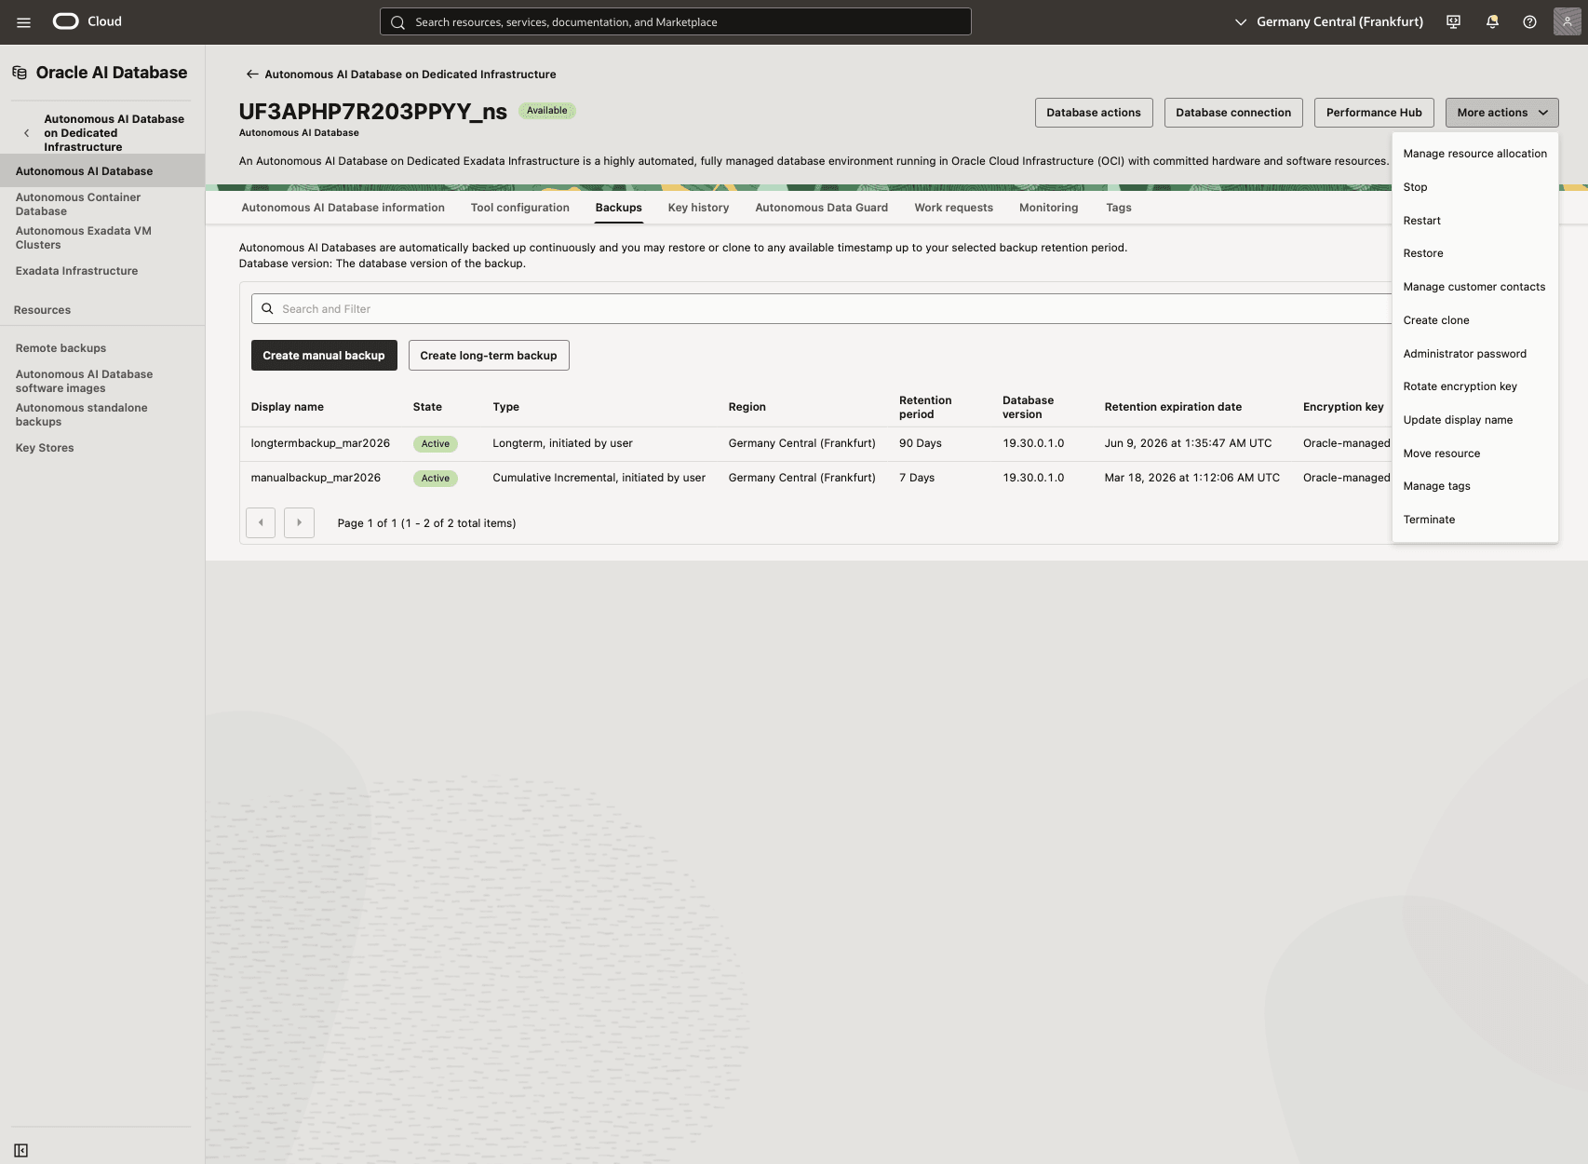Viewport: 1588px width, 1164px height.
Task: Go to the next page of backups
Action: click(x=299, y=522)
